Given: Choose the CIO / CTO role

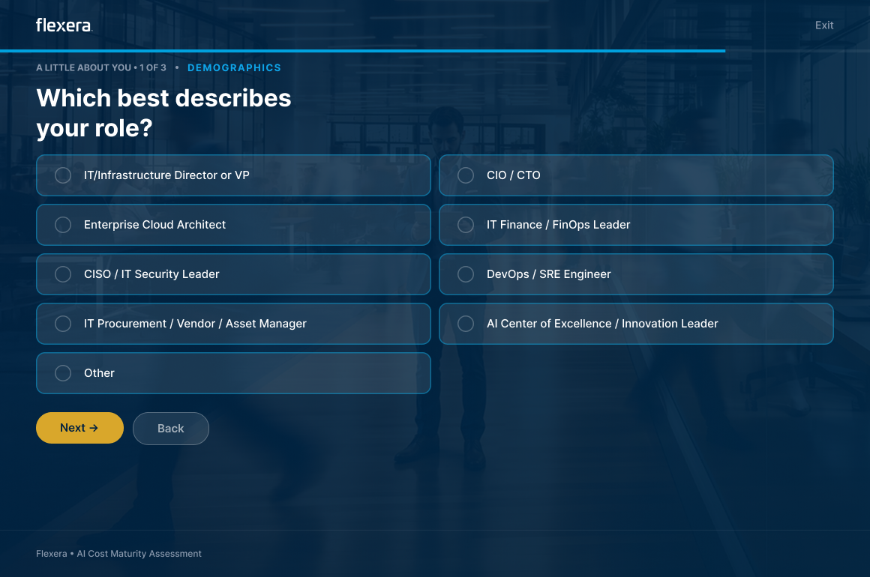Looking at the screenshot, I should (x=636, y=175).
